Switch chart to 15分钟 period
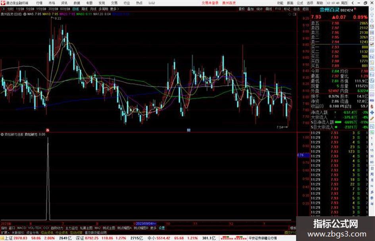Screen dimensions: 375x241 click(x=41, y=9)
